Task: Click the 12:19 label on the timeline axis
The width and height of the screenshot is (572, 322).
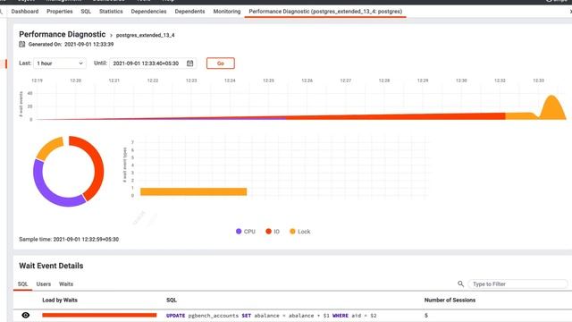Action: [x=37, y=80]
